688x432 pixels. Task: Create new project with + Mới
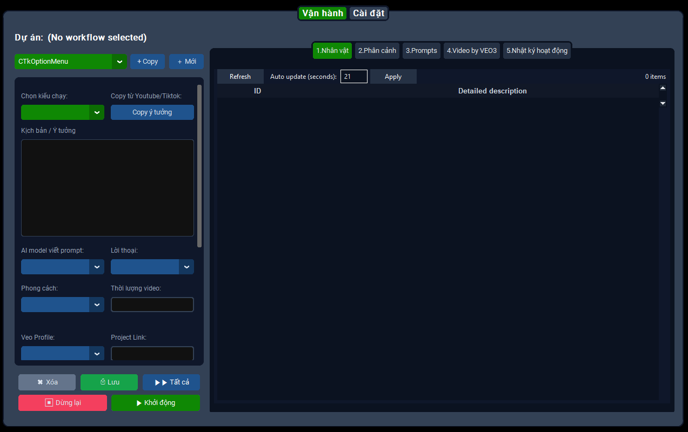click(x=186, y=62)
